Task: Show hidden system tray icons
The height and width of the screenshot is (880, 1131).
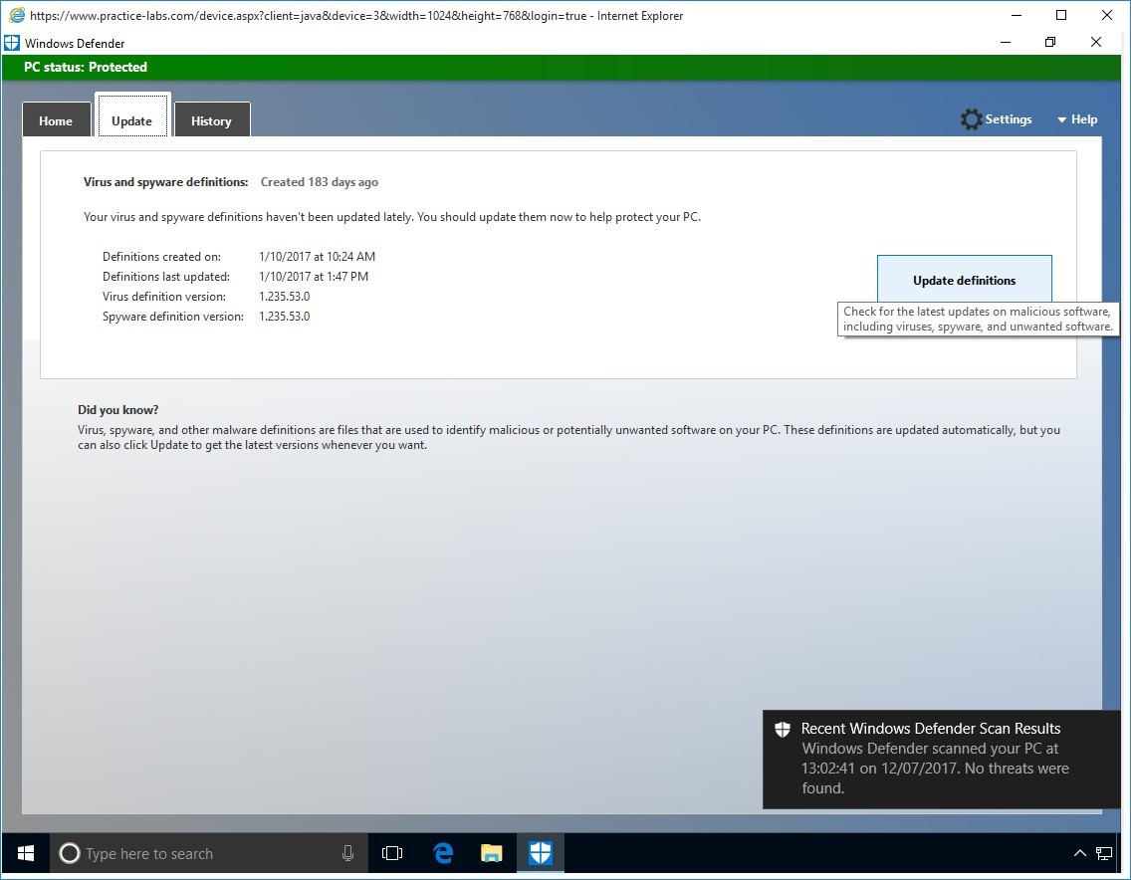Action: pyautogui.click(x=1080, y=854)
